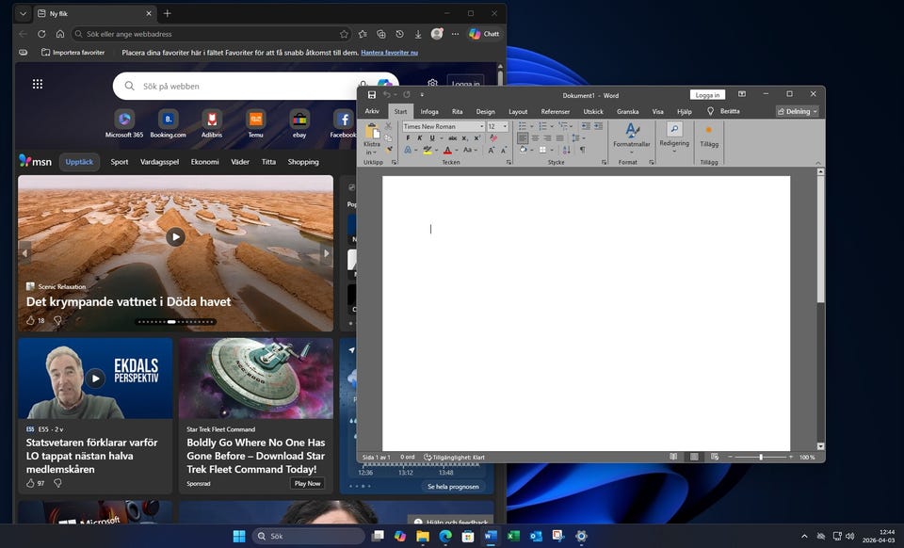Increase paragraph indent in Word
This screenshot has width=904, height=548.
click(x=599, y=125)
